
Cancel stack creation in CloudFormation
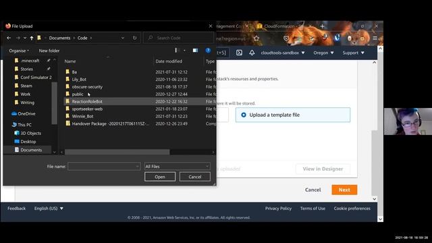(x=313, y=190)
